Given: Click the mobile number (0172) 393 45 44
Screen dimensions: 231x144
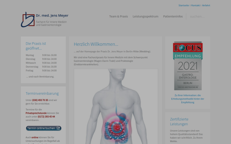Looking at the screenshot, I should tap(46, 116).
